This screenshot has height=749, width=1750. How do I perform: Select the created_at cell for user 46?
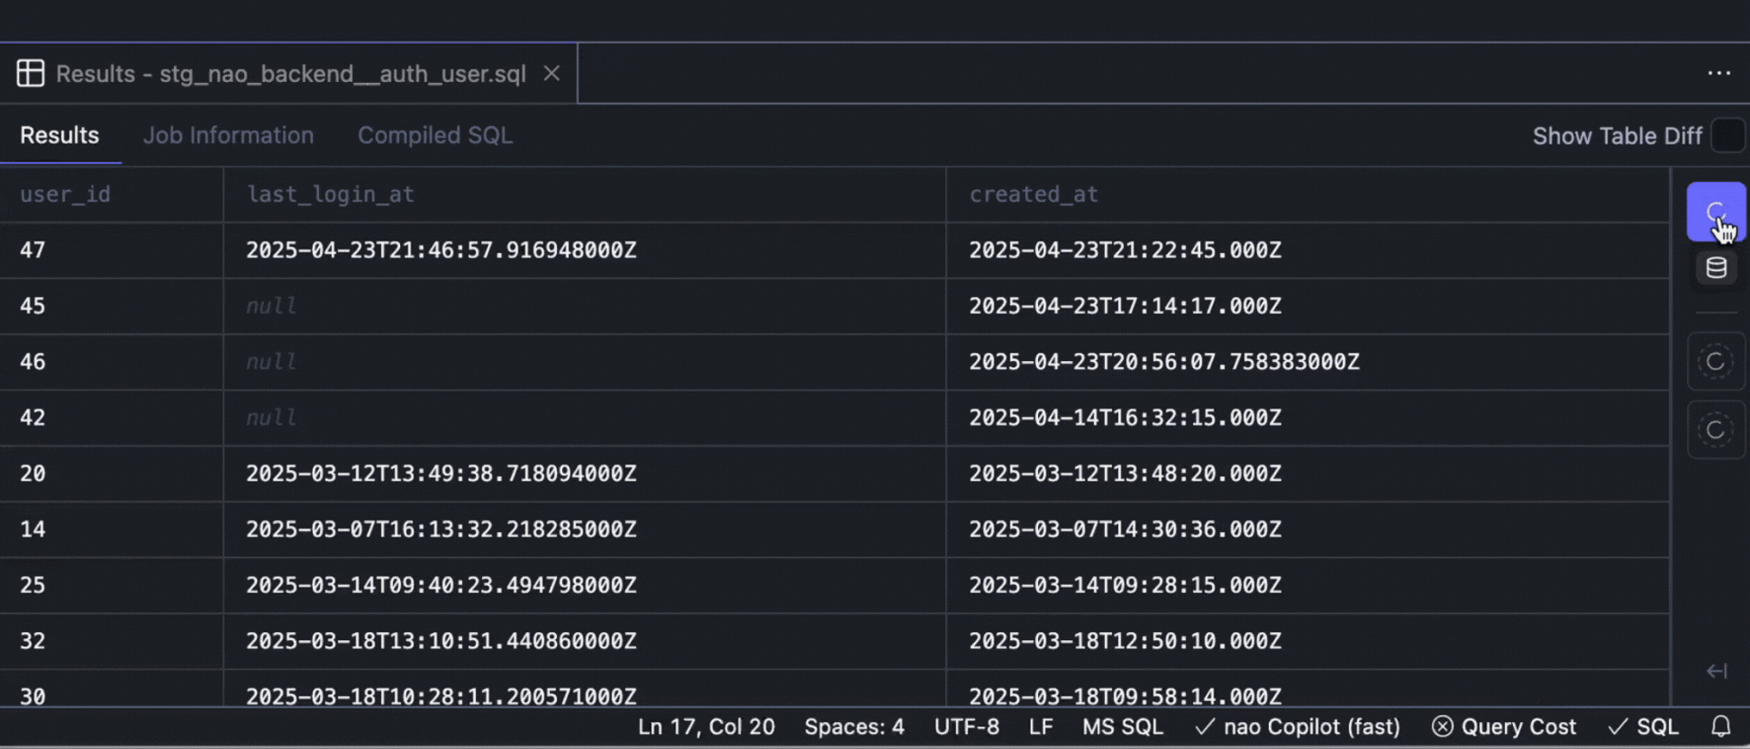point(1163,362)
